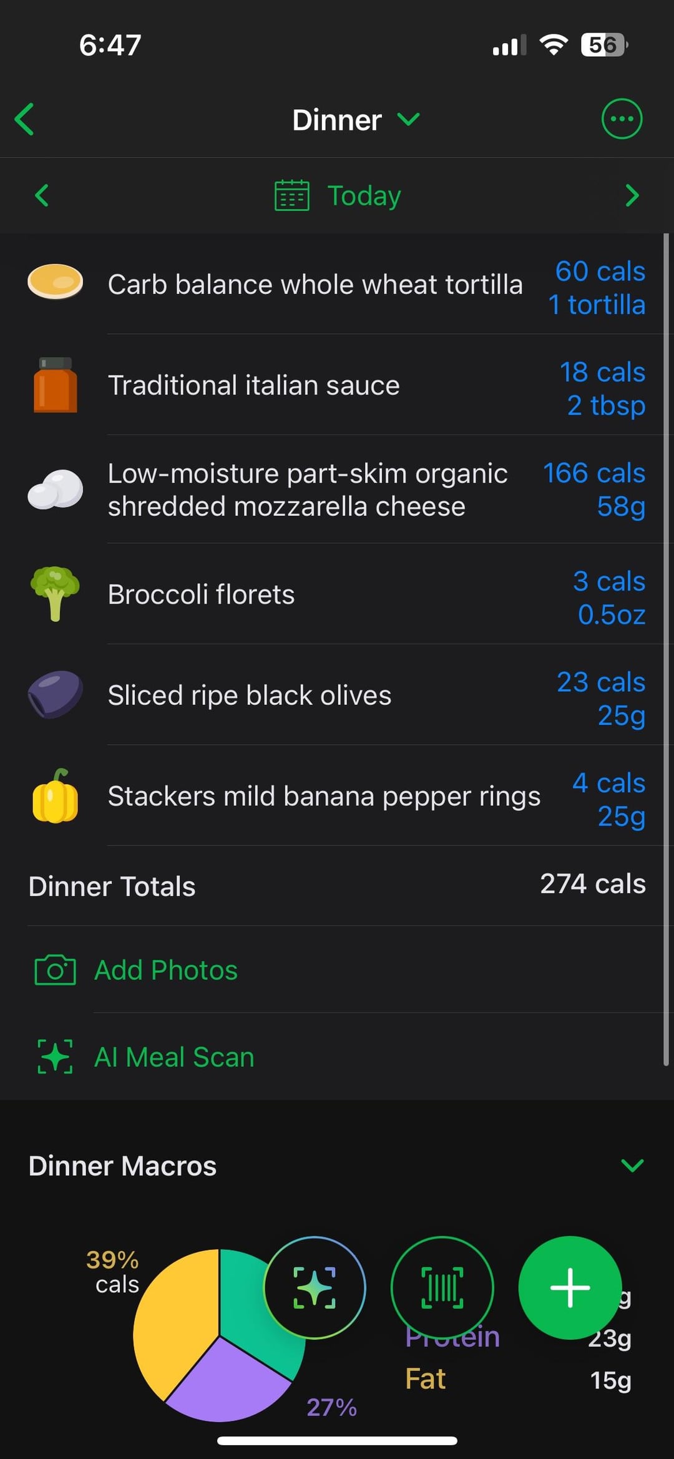This screenshot has width=674, height=1459.
Task: Tap the floating AI scan button
Action: (x=315, y=1287)
